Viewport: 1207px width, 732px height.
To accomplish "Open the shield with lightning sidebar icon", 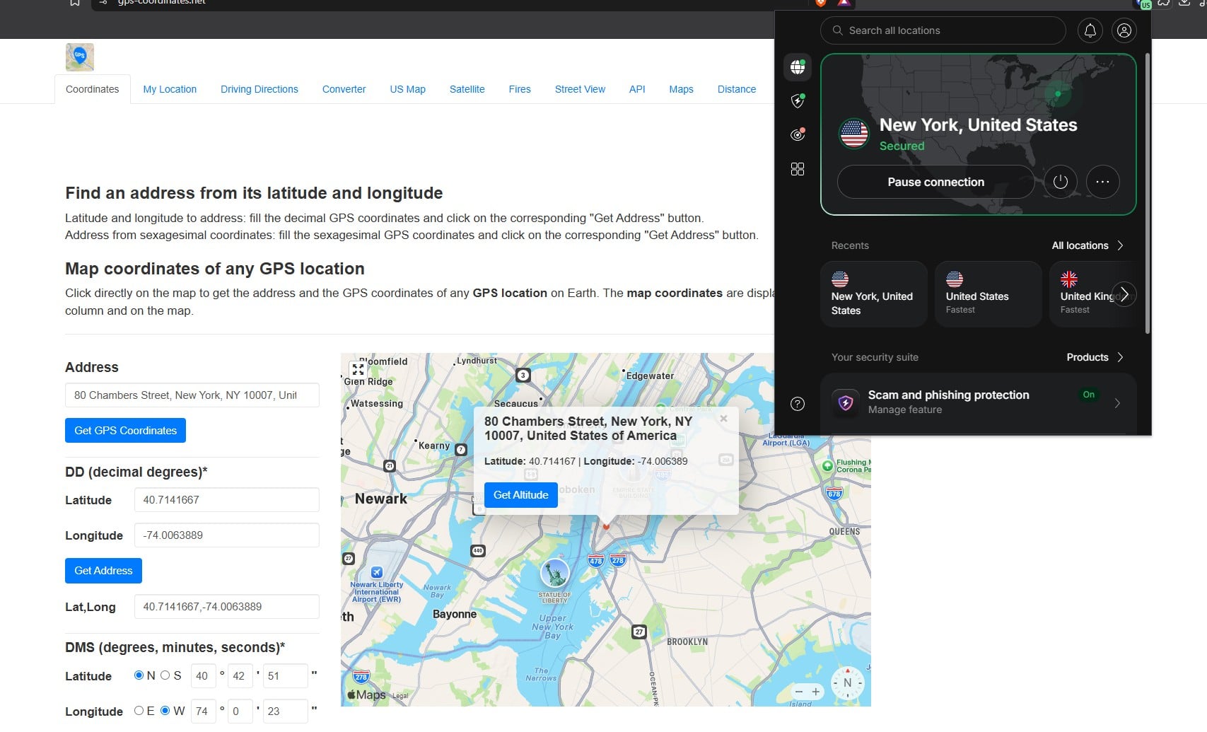I will [798, 101].
